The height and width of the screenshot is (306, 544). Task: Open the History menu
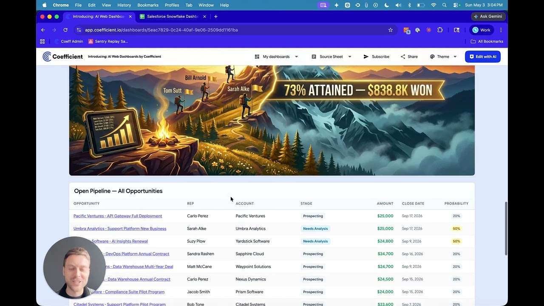[x=124, y=5]
